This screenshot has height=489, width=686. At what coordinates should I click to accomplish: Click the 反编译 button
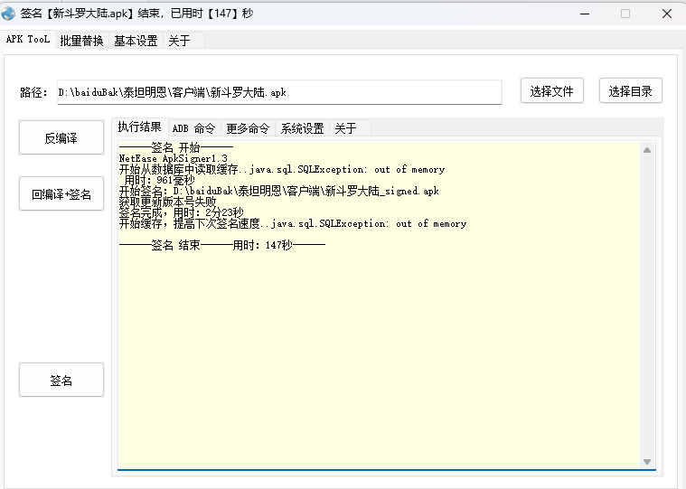coord(61,138)
